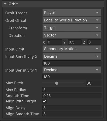Click the Align Delay input field
The height and width of the screenshot is (121, 107).
pyautogui.click(x=72, y=108)
